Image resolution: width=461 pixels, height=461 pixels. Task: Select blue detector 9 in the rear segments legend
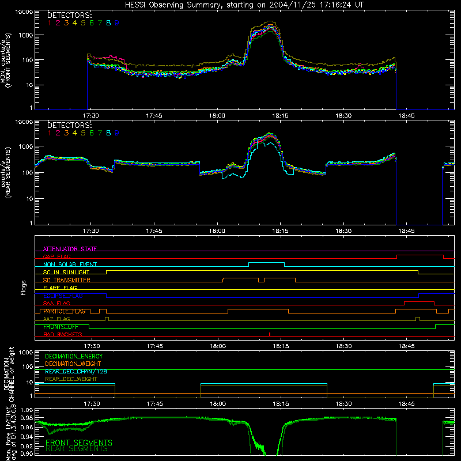[x=117, y=133]
